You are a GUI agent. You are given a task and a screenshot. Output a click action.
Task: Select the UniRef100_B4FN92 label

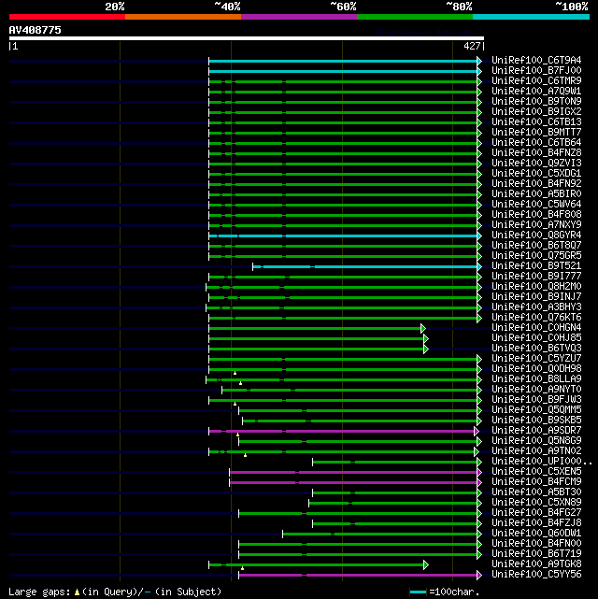click(x=536, y=183)
